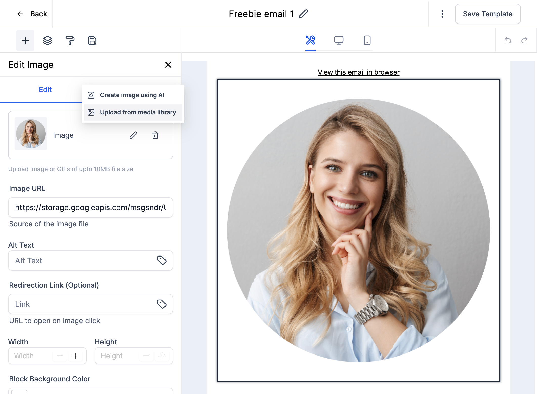Viewport: 537px width, 394px height.
Task: Decrease the Height value
Action: (146, 356)
